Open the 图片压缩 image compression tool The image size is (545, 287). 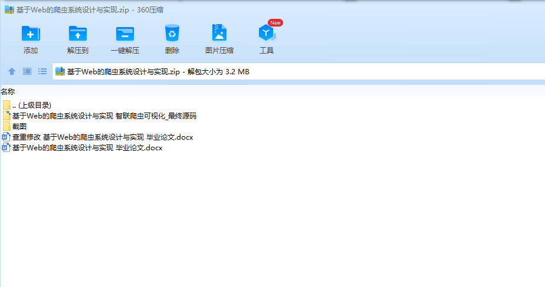tap(219, 32)
